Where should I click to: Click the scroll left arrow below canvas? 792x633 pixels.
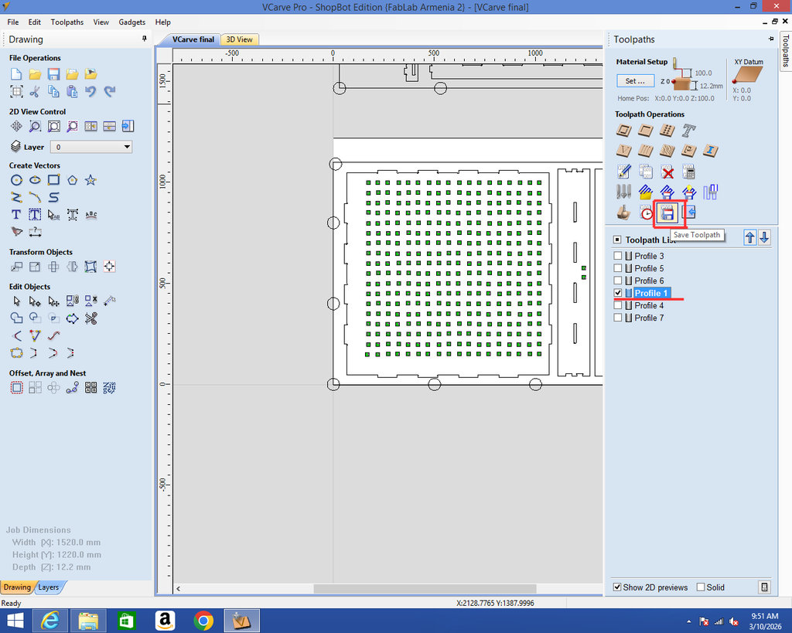179,589
